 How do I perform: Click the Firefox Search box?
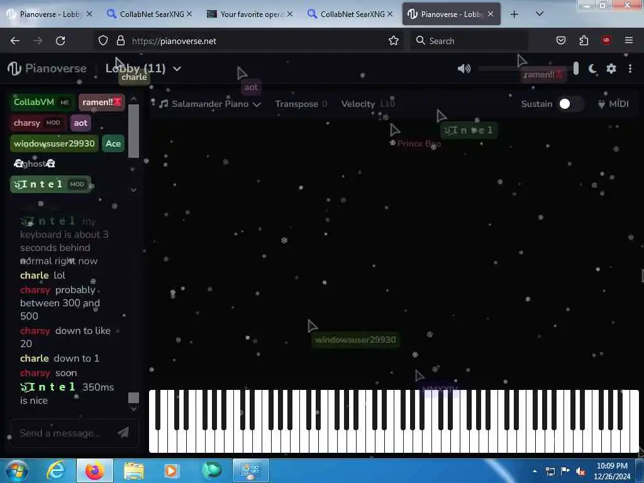469,41
